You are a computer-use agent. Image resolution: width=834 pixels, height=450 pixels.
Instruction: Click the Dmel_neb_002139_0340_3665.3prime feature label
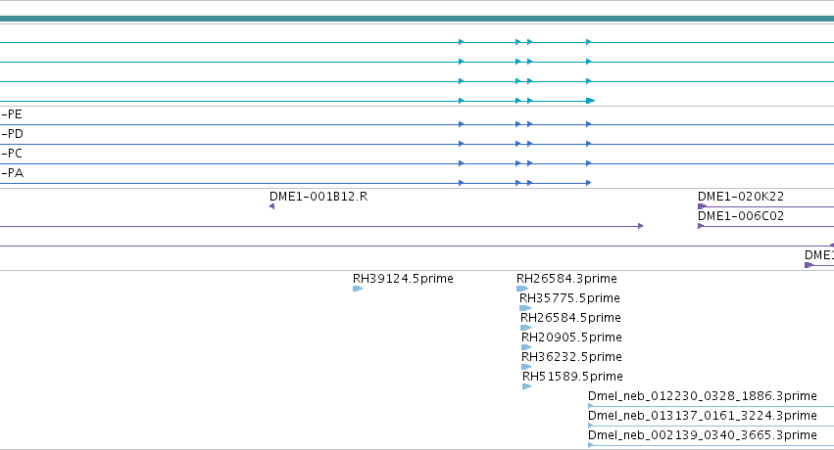702,435
